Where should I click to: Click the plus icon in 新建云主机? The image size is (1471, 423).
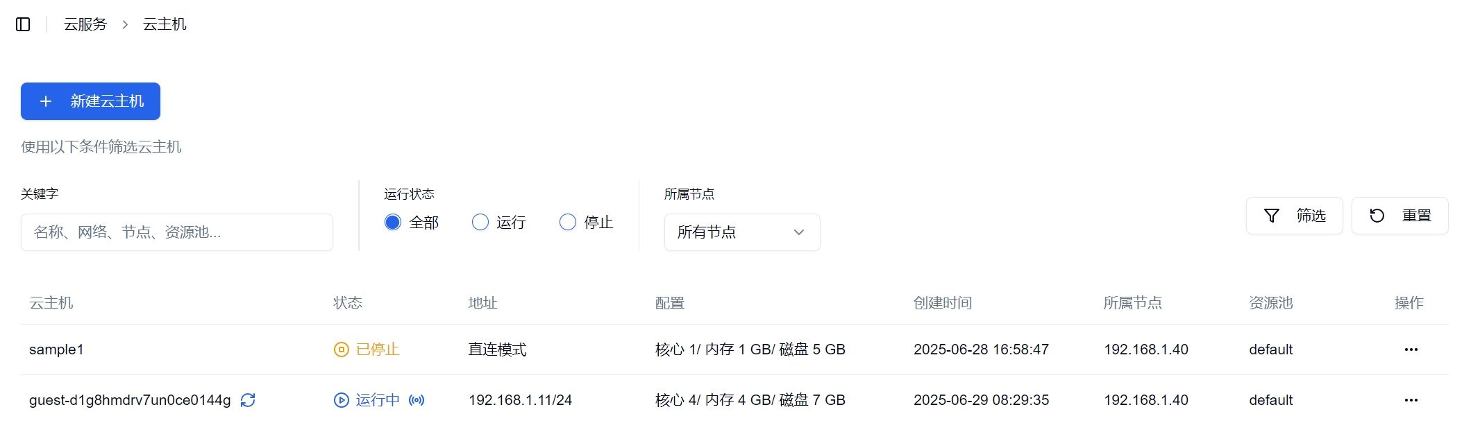(46, 101)
